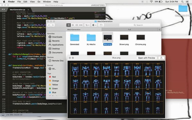The height and width of the screenshot is (120, 192).
Task: Click the battery status icon
Action: [x=161, y=2]
